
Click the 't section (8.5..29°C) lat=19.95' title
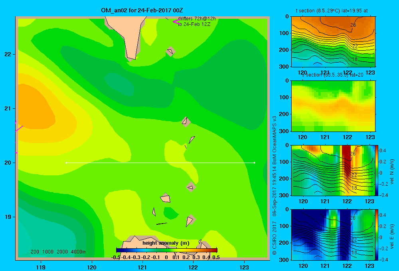332,11
